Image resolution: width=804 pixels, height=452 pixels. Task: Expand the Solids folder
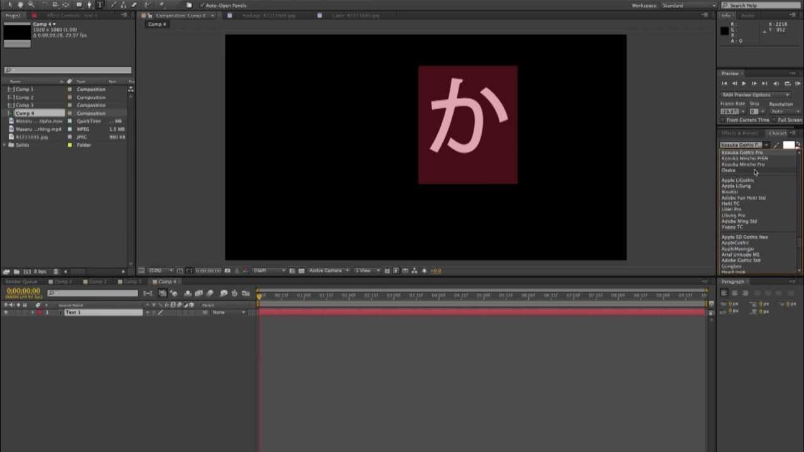tap(5, 145)
